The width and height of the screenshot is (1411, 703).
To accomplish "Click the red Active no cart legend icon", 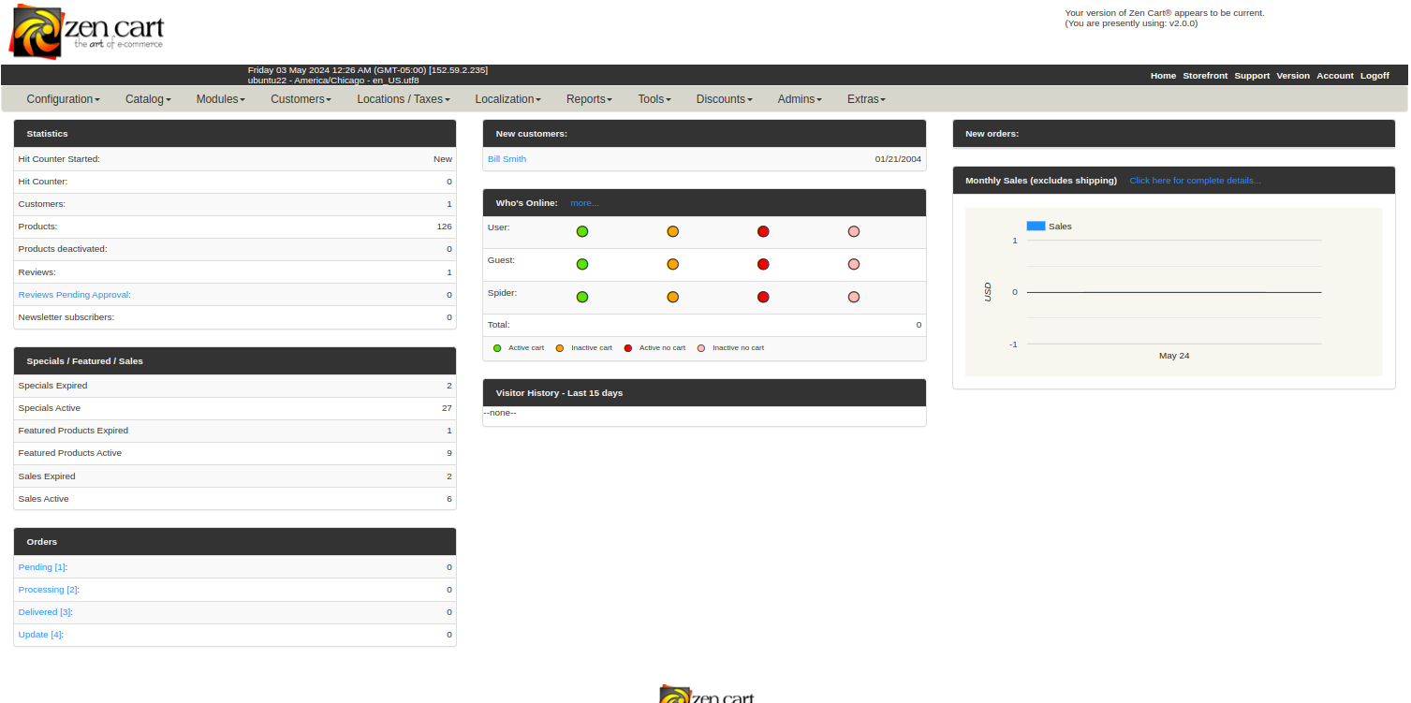I will tap(627, 348).
